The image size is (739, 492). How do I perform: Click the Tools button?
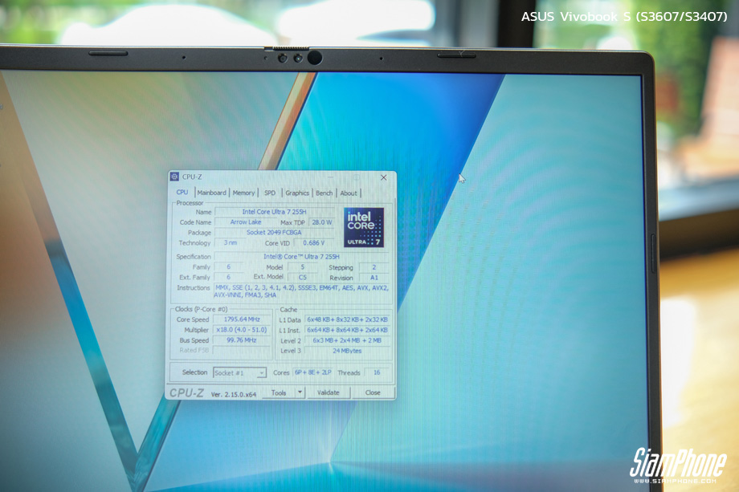tap(279, 392)
